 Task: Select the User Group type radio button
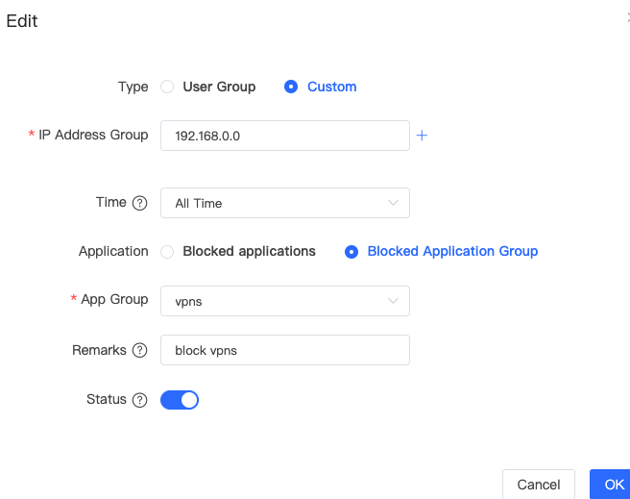coord(167,87)
